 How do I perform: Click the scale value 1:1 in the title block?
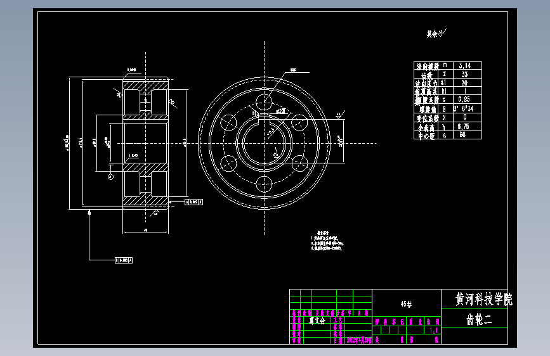pos(433,331)
